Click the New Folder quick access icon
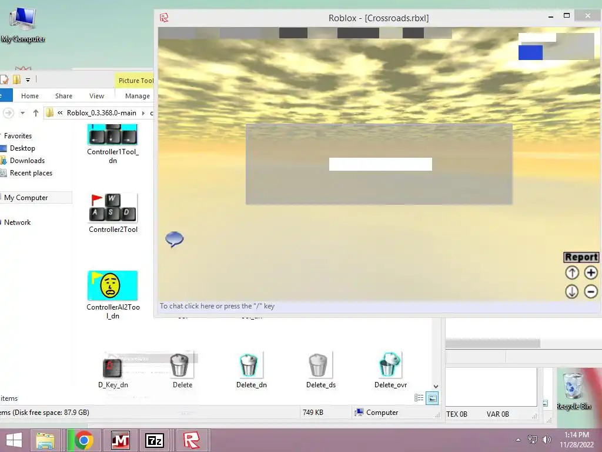Screen dimensions: 602x452 16,79
